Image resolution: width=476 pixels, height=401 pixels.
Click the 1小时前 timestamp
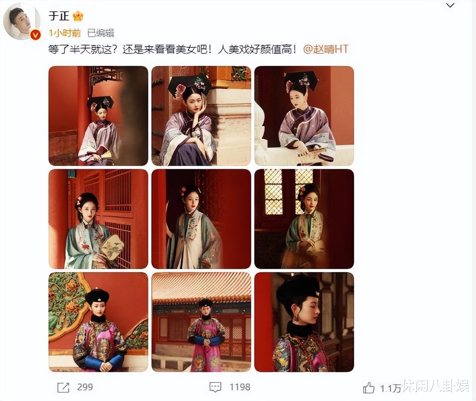pyautogui.click(x=65, y=33)
